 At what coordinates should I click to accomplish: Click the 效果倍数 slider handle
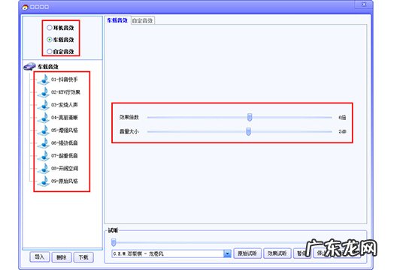pyautogui.click(x=250, y=117)
